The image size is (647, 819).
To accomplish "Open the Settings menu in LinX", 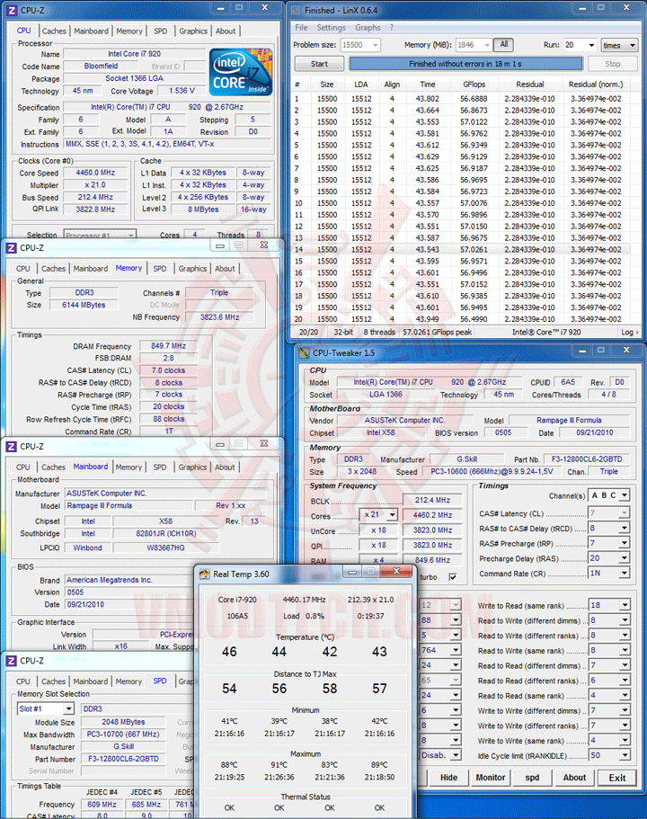I will (331, 28).
